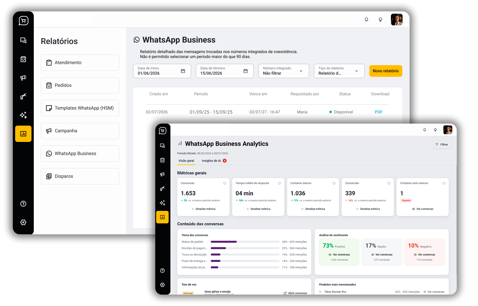Viewport: 478px width, 306px height.
Task: Expand the Número integrado dropdown
Action: [x=284, y=71]
